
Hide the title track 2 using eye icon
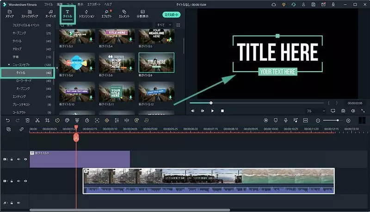[x=25, y=159]
